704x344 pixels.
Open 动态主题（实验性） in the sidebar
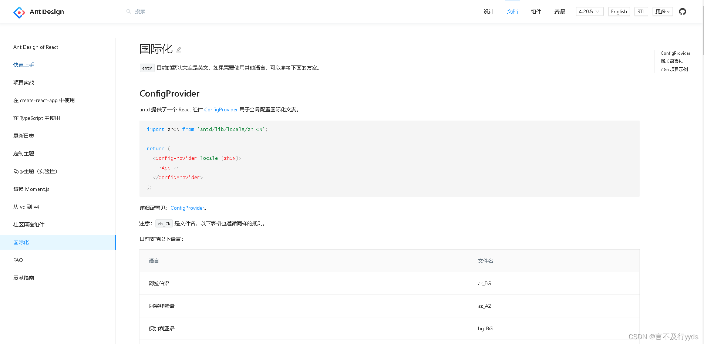35,171
